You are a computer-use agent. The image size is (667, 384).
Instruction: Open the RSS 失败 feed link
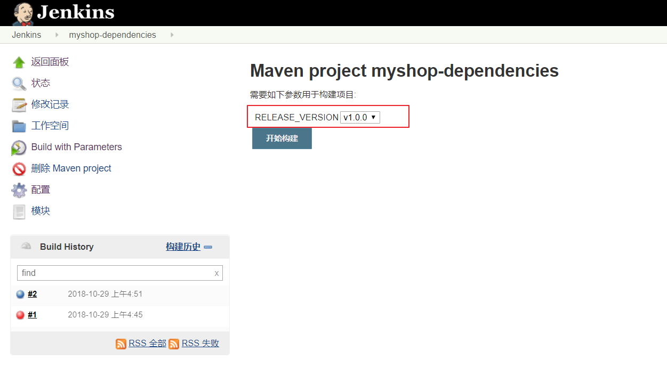pyautogui.click(x=200, y=344)
